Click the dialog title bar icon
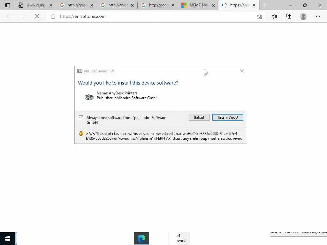The height and width of the screenshot is (245, 327). (80, 71)
